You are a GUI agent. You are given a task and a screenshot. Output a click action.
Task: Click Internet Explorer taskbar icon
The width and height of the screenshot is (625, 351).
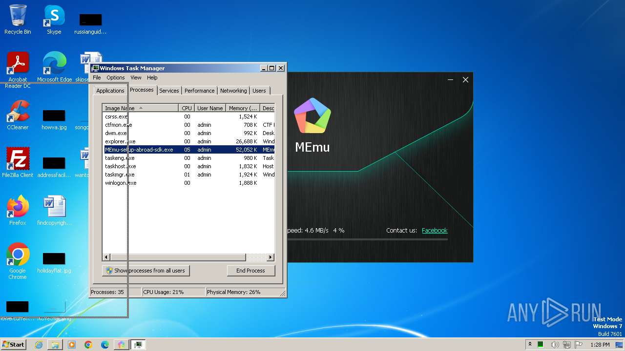(39, 345)
